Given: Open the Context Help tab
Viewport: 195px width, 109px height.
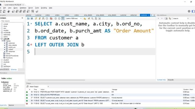Looking at the screenshot, I should [x=161, y=80].
